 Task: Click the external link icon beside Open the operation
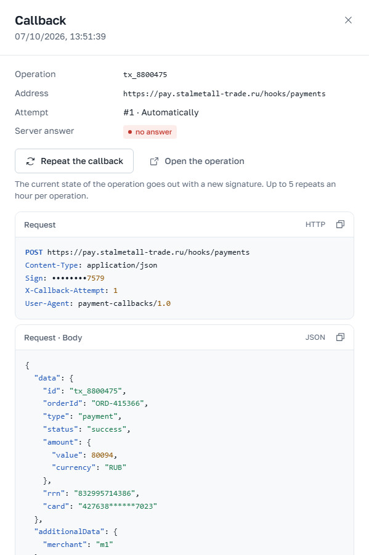tap(154, 162)
